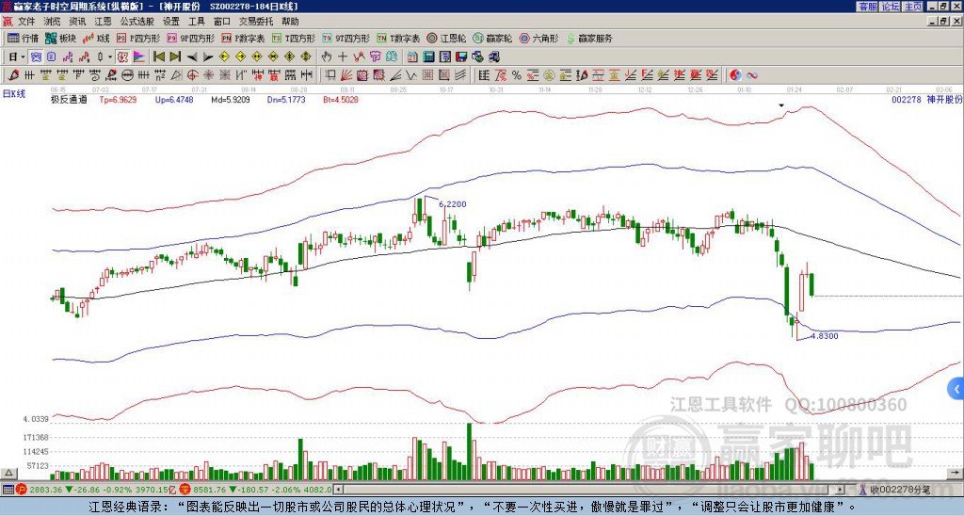Open the 设置 menu
Viewport: 964px width, 516px height.
click(171, 22)
